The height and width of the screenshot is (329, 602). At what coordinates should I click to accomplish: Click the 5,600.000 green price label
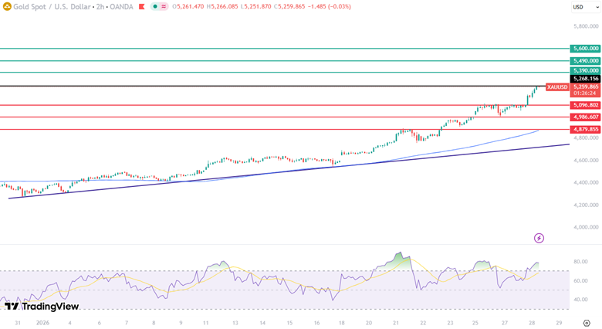pos(585,48)
